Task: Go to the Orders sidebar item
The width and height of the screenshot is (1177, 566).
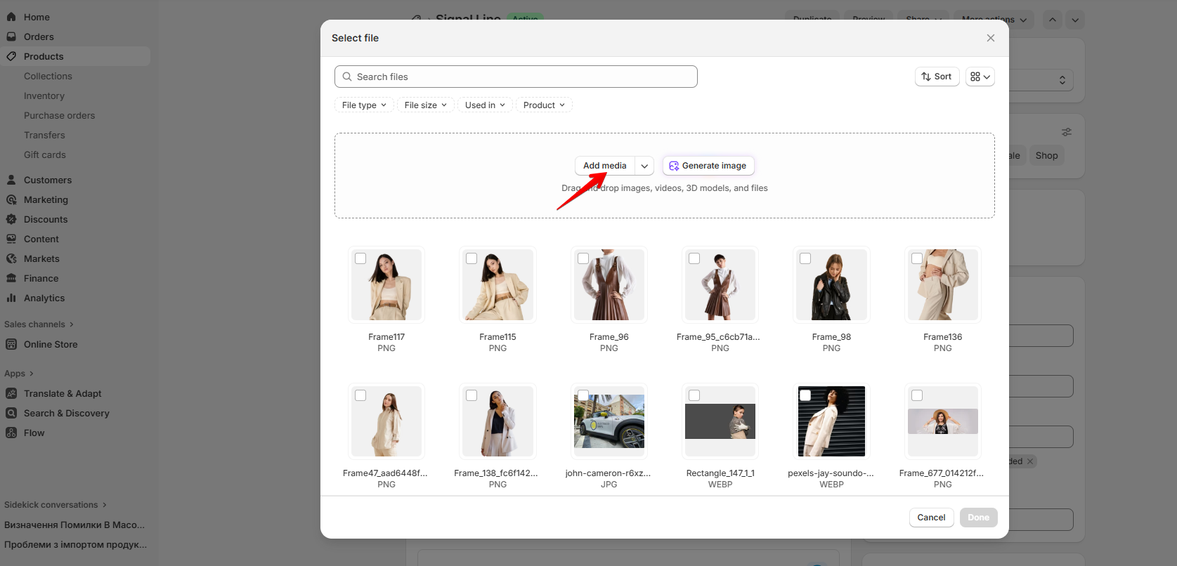Action: [39, 37]
